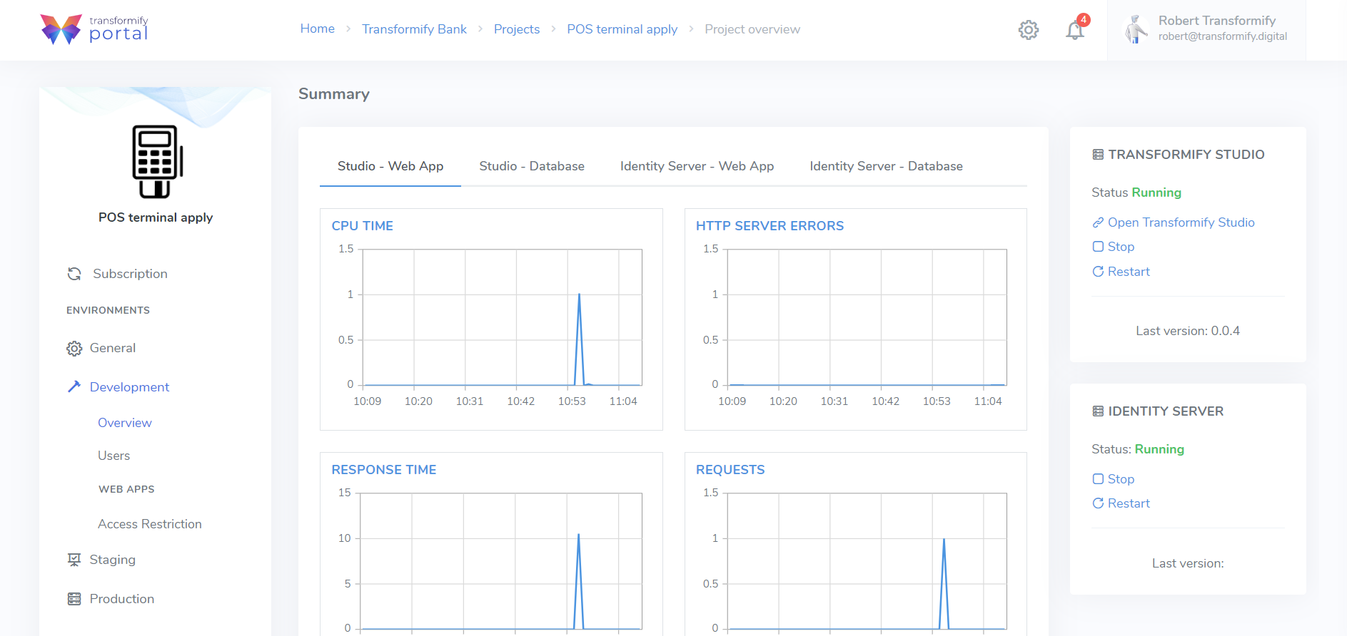Click the Running status under Identity Server
Screen dimensions: 1347x636
click(1159, 449)
